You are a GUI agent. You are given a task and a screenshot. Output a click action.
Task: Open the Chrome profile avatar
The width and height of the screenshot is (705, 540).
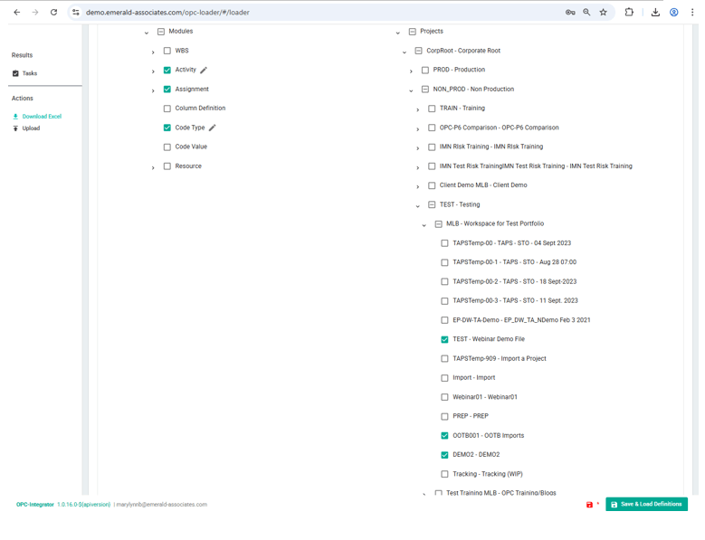tap(674, 12)
